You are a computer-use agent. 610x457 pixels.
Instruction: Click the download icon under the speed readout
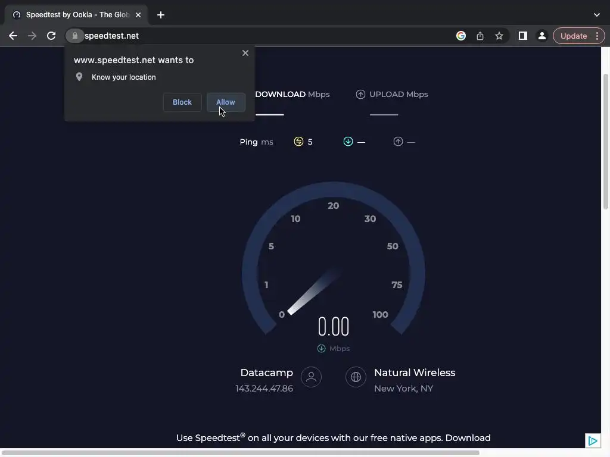pyautogui.click(x=321, y=349)
